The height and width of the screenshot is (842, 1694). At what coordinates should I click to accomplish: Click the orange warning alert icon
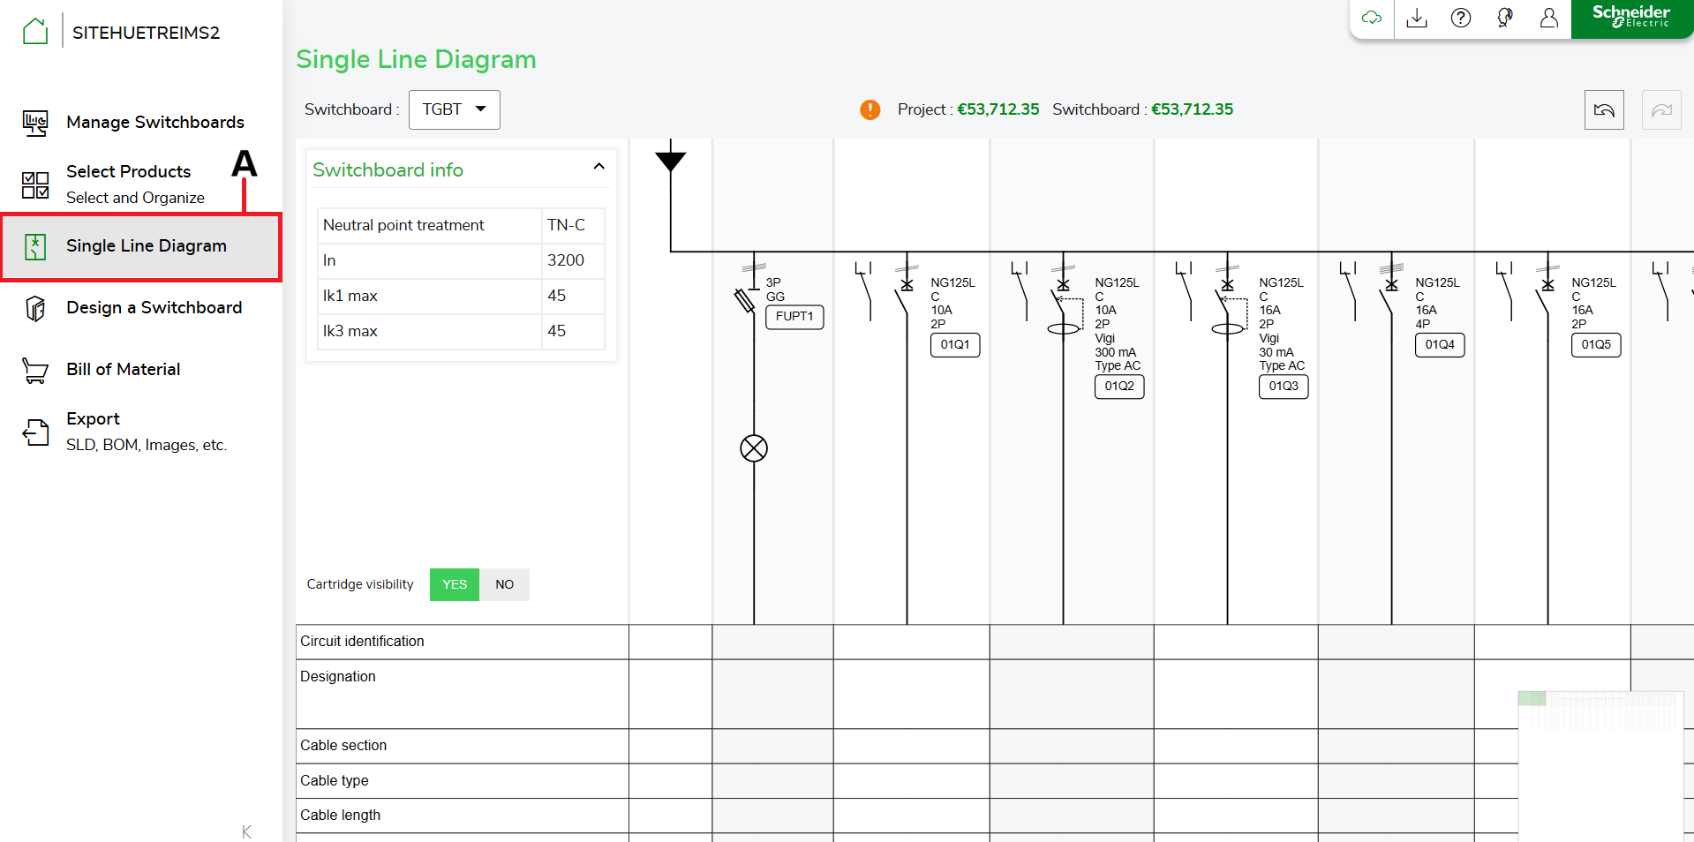[x=870, y=109]
